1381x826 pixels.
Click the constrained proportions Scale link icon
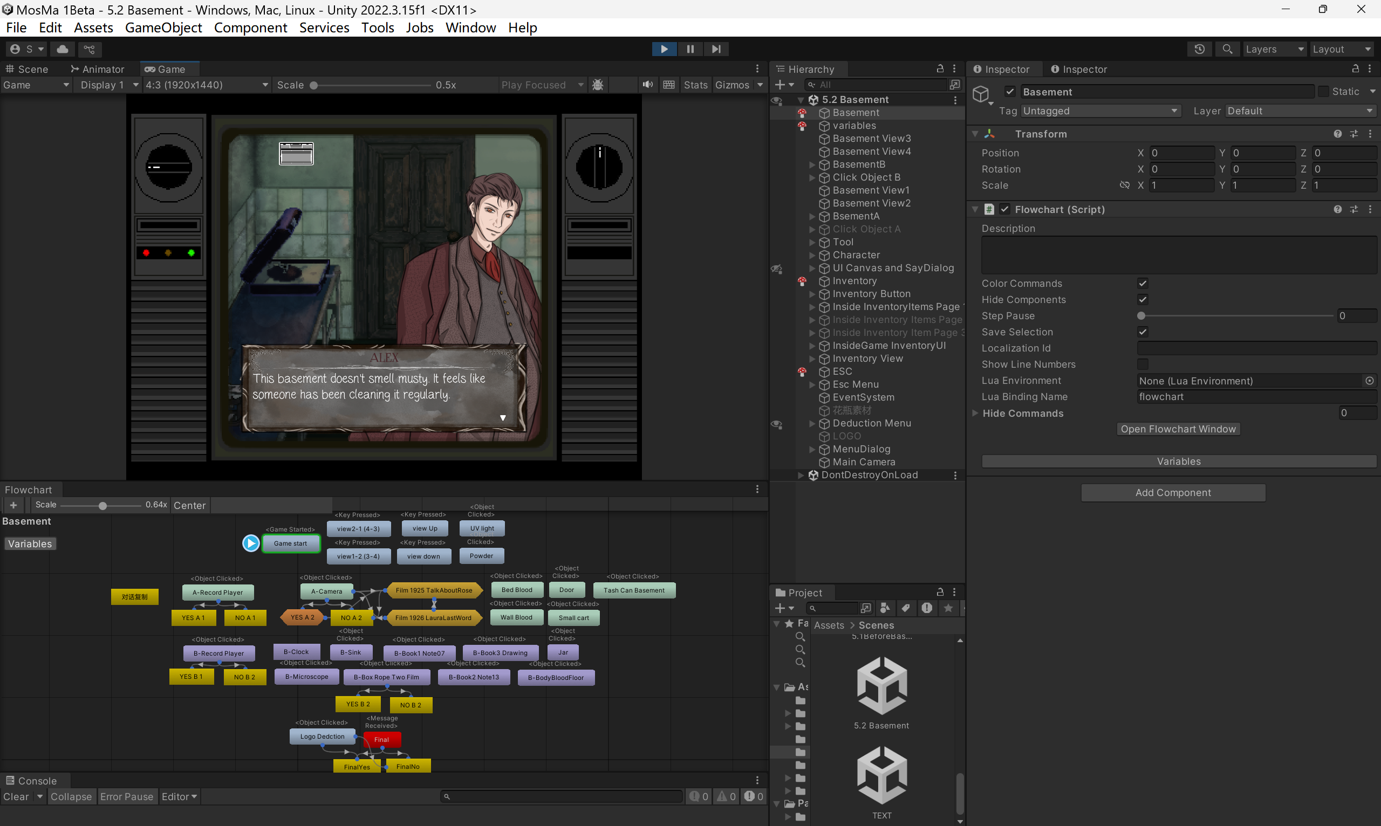tap(1124, 185)
